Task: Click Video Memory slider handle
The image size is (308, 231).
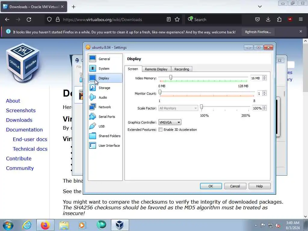Action: (171, 77)
